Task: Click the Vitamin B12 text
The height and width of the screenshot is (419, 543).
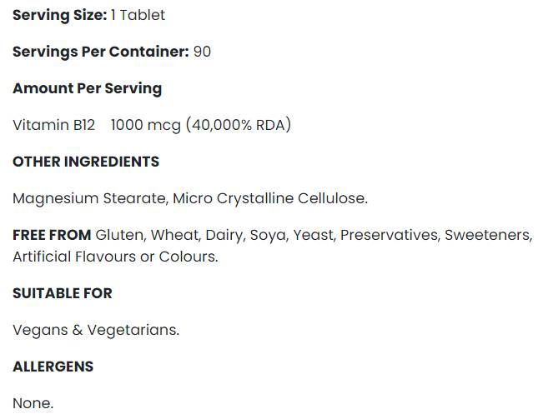Action: (x=54, y=125)
